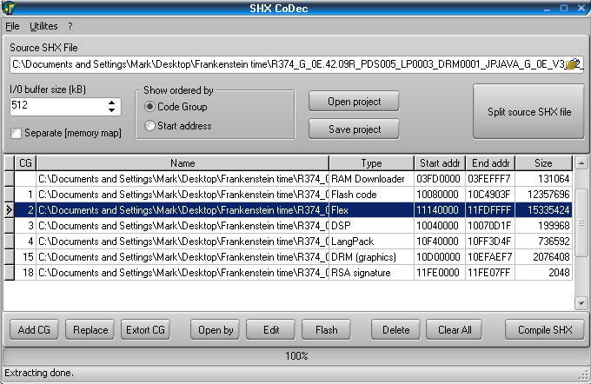Click end address 10EFAEF7 cell
Viewport: 591px width, 384px height.
pyautogui.click(x=490, y=257)
